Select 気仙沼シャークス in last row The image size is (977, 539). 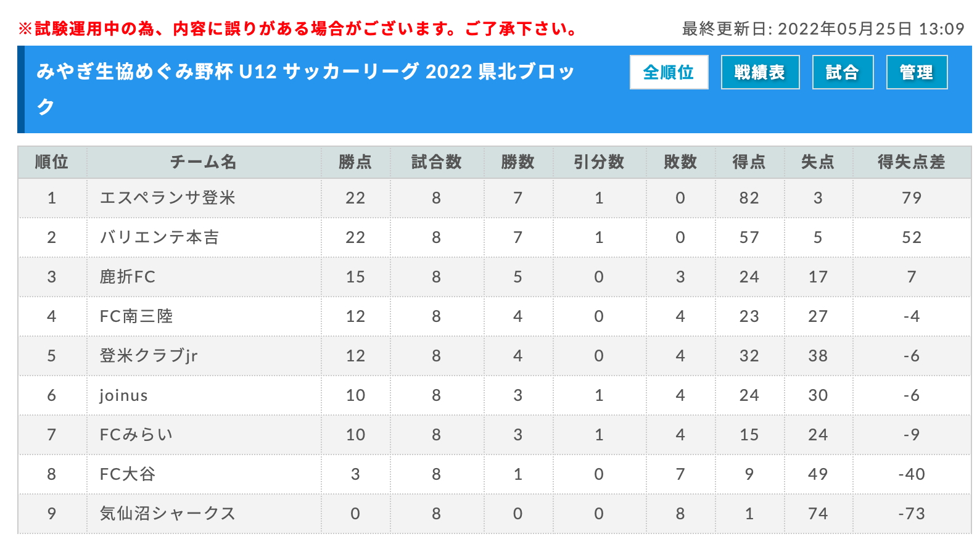click(168, 514)
